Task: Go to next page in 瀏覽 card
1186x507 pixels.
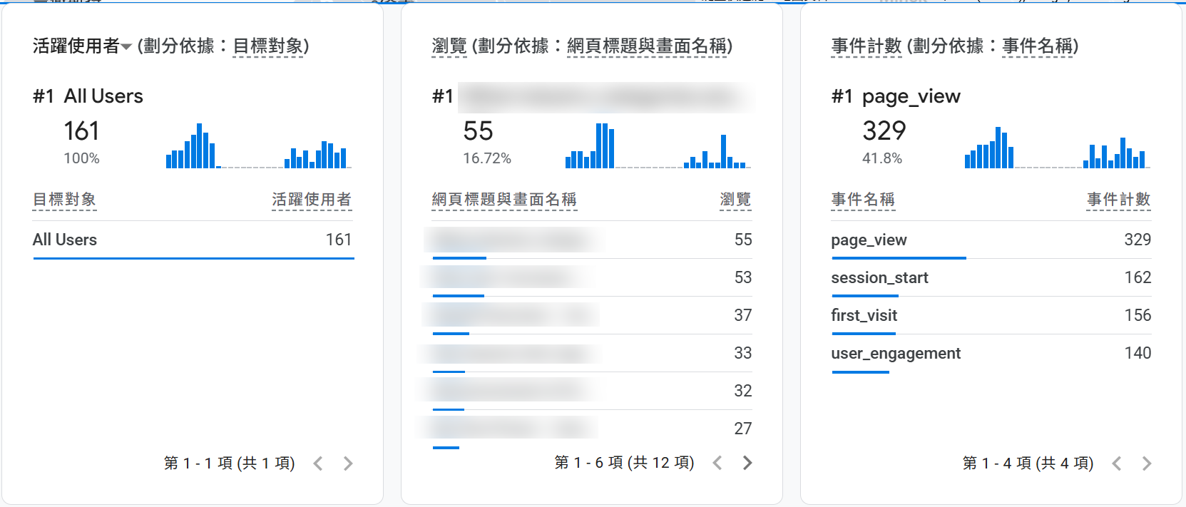Action: (x=747, y=463)
